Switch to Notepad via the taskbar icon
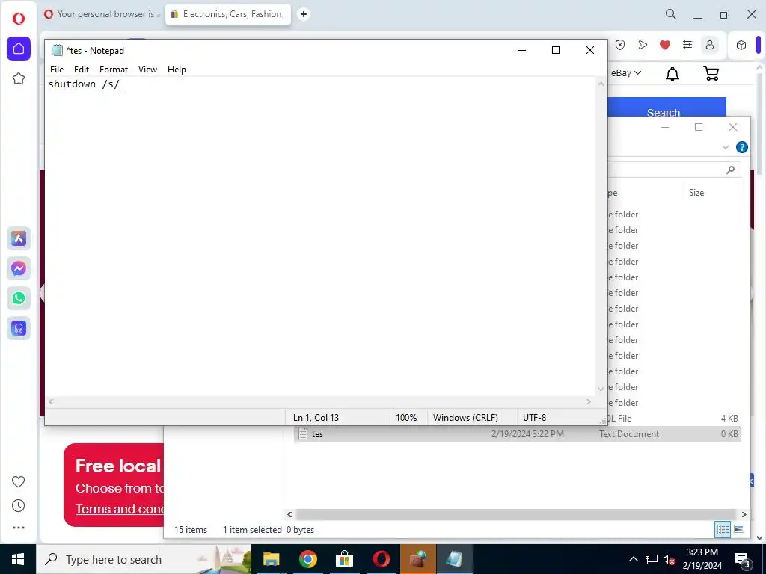 coord(454,559)
